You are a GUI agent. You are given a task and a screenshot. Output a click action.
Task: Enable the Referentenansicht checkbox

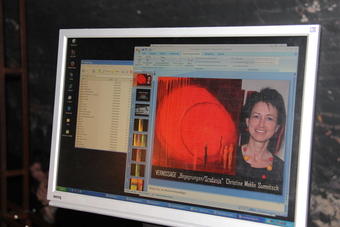(231, 66)
